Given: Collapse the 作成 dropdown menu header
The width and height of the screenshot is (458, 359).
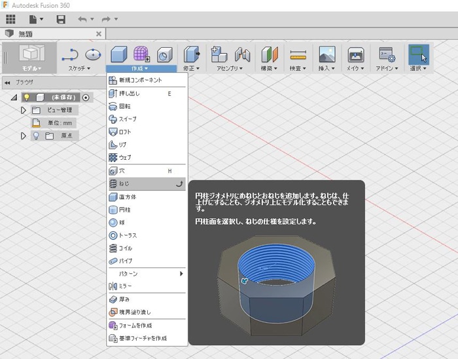Looking at the screenshot, I should click(141, 68).
